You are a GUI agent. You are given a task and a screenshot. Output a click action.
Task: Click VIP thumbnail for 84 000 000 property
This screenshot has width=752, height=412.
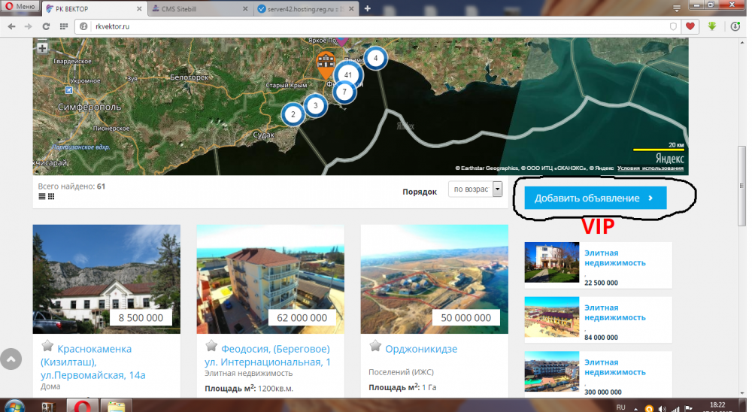(x=551, y=317)
